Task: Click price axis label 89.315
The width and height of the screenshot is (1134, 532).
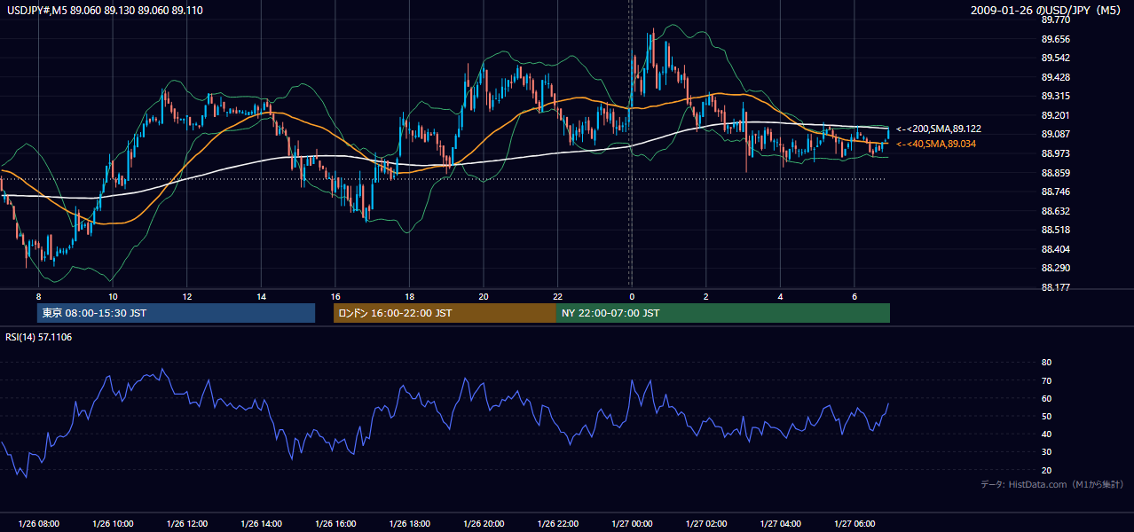Action: pyautogui.click(x=1055, y=96)
